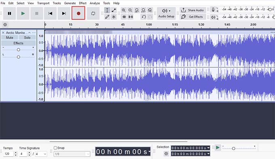
Task: Open the Analyze menu
Action: click(95, 3)
